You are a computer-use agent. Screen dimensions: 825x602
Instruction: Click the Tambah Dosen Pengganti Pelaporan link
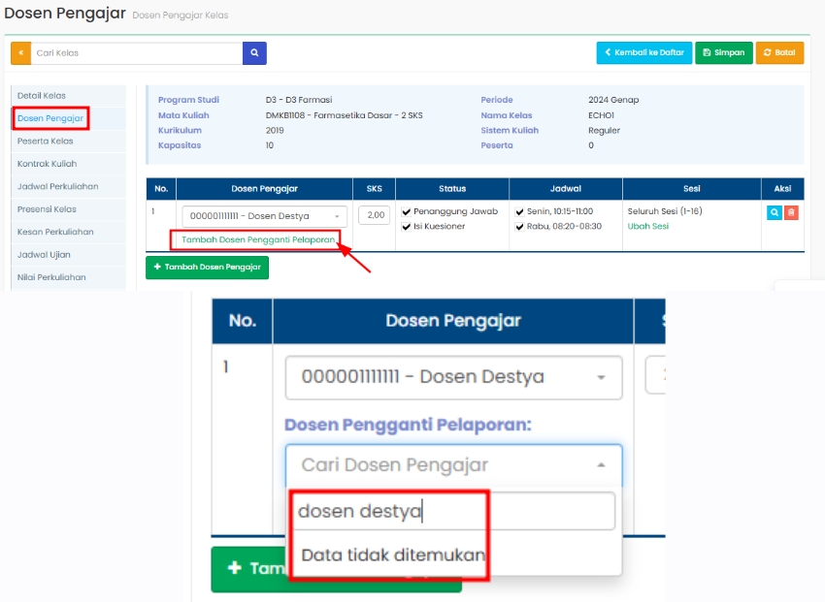coord(257,239)
